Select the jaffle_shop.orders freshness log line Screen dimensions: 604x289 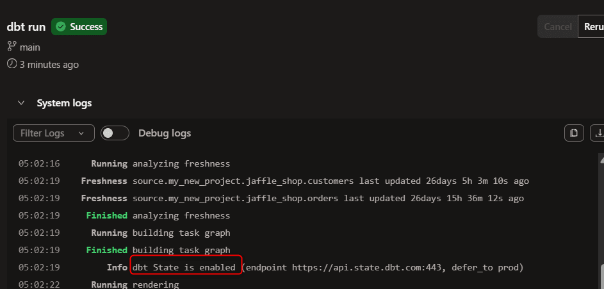pyautogui.click(x=271, y=199)
